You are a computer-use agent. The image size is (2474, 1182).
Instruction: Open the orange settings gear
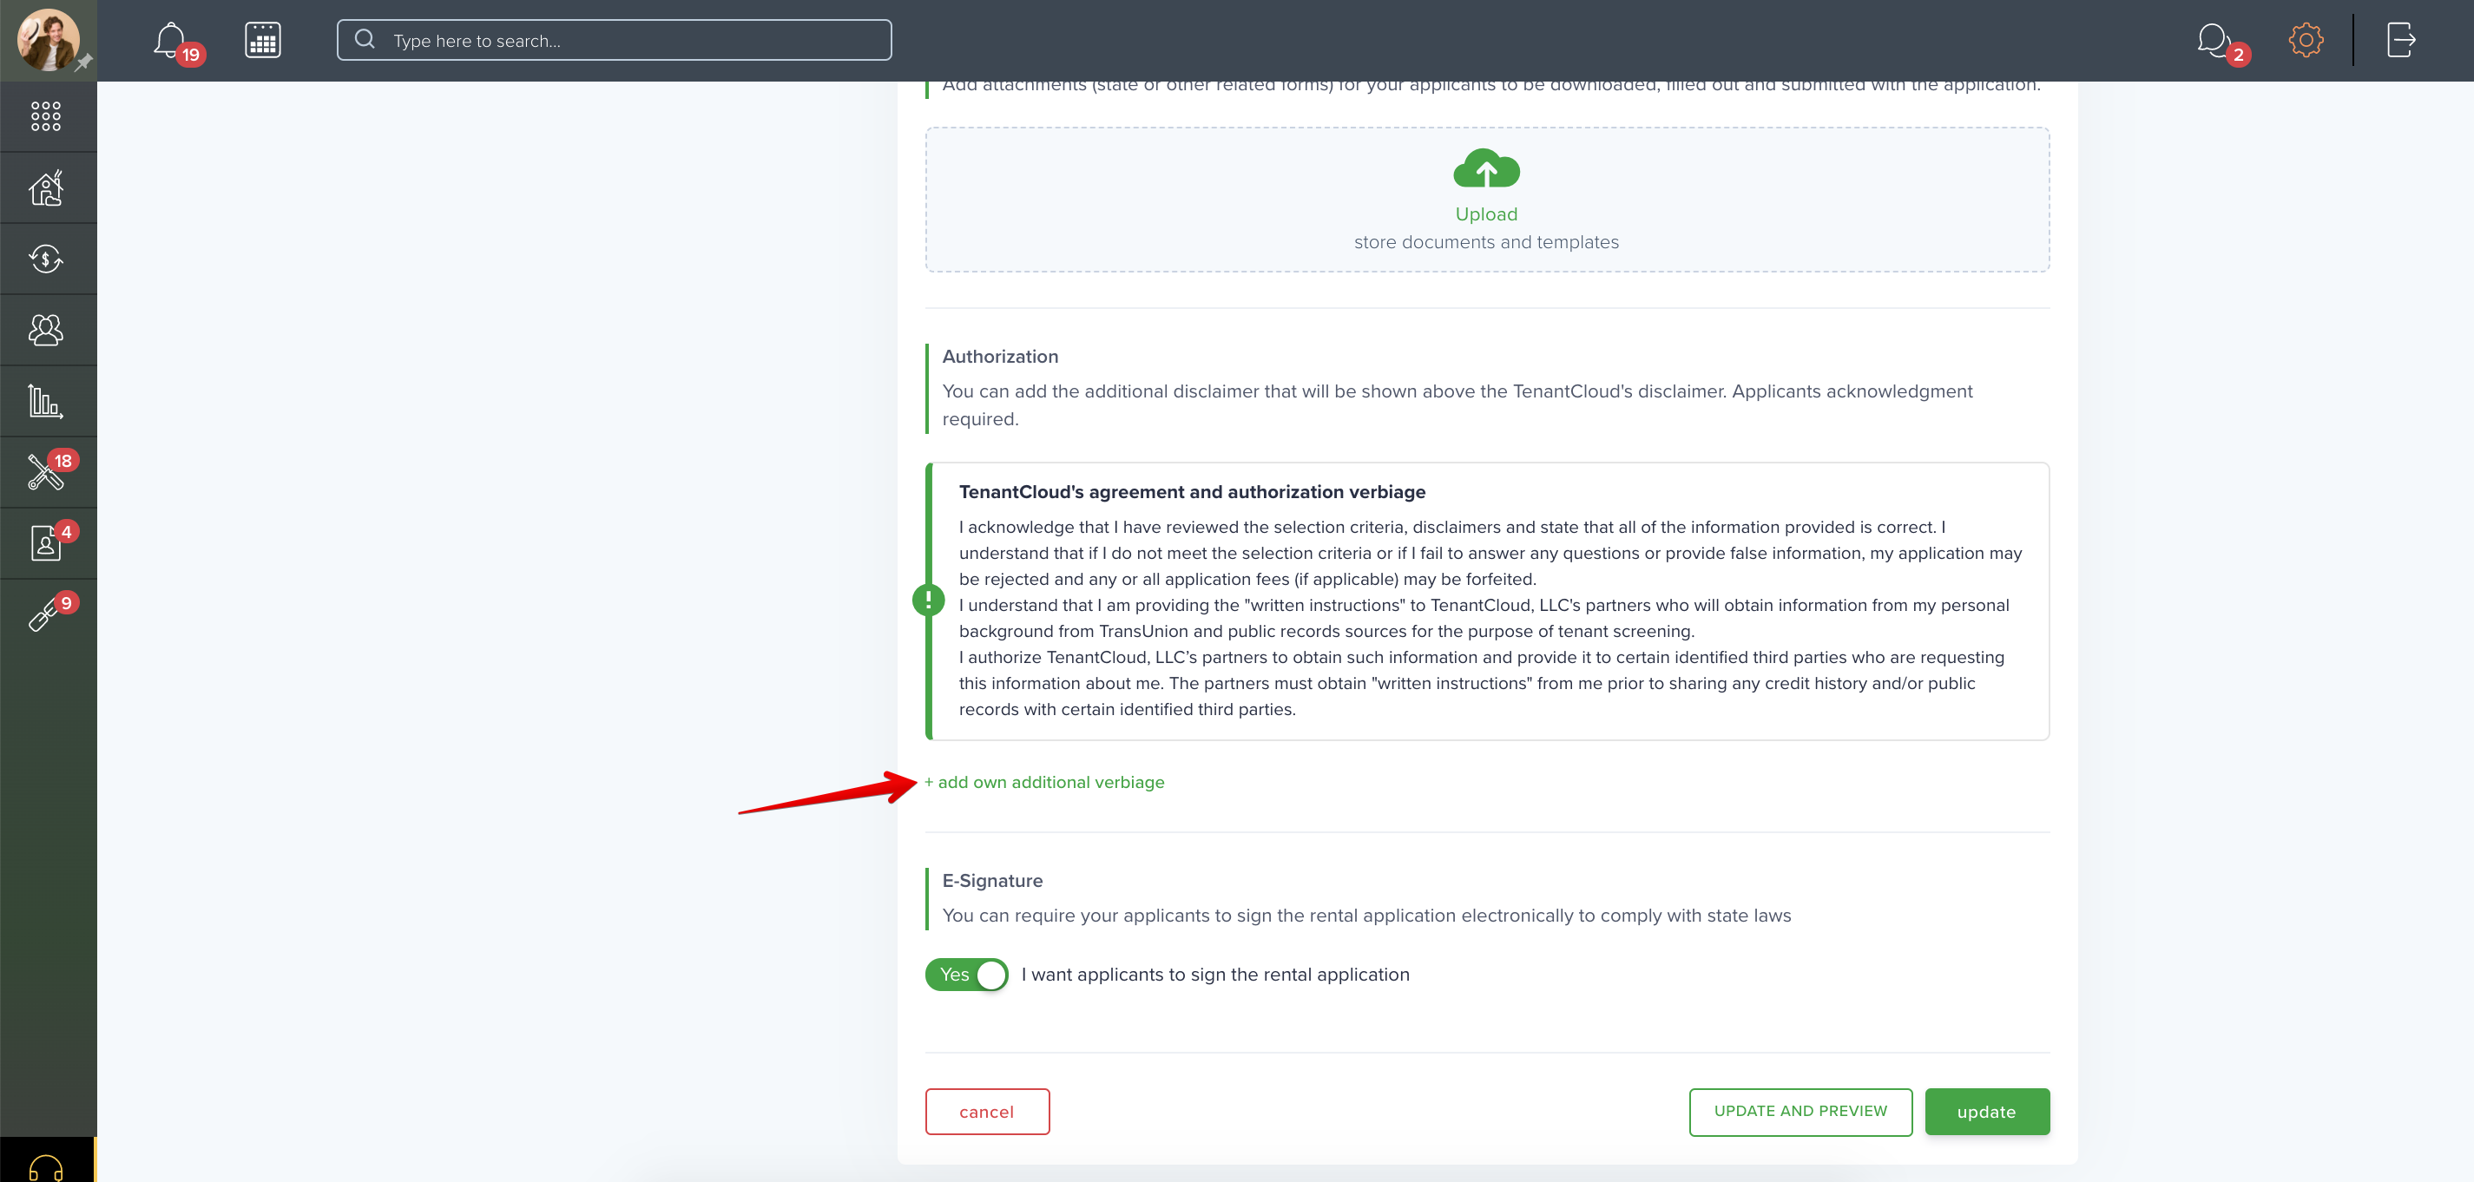click(x=2306, y=40)
